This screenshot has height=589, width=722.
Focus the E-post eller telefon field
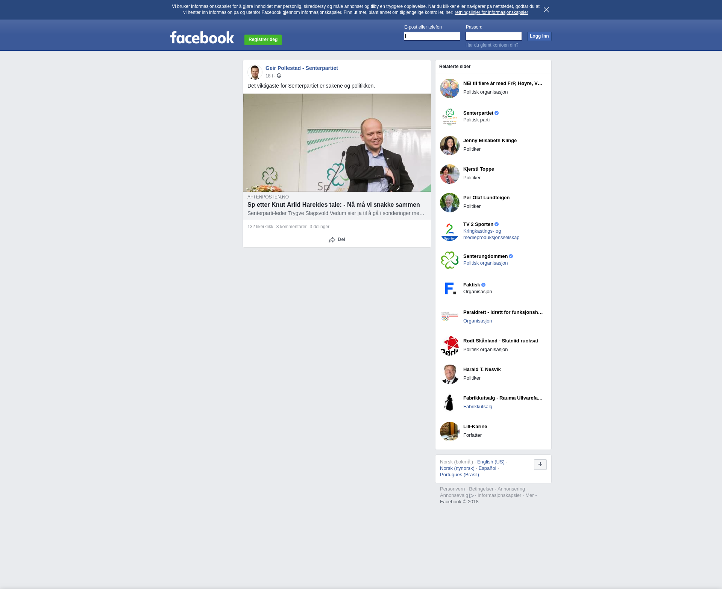(432, 36)
